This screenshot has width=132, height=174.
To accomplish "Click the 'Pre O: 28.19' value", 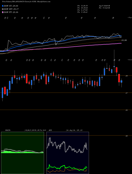I will point(83,6).
